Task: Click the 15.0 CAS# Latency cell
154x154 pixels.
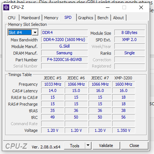Action: point(76,90)
